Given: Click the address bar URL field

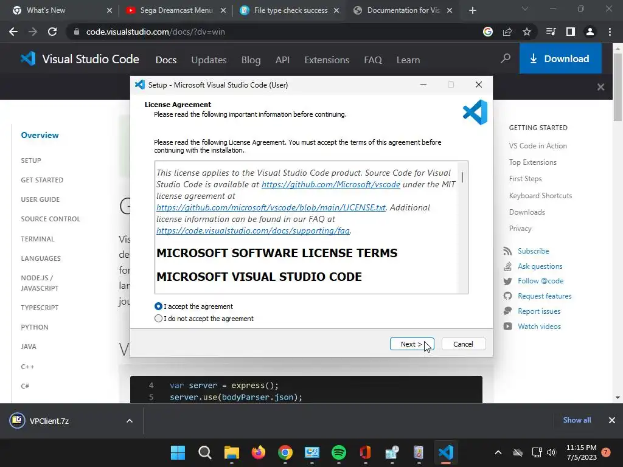Looking at the screenshot, I should tap(274, 32).
